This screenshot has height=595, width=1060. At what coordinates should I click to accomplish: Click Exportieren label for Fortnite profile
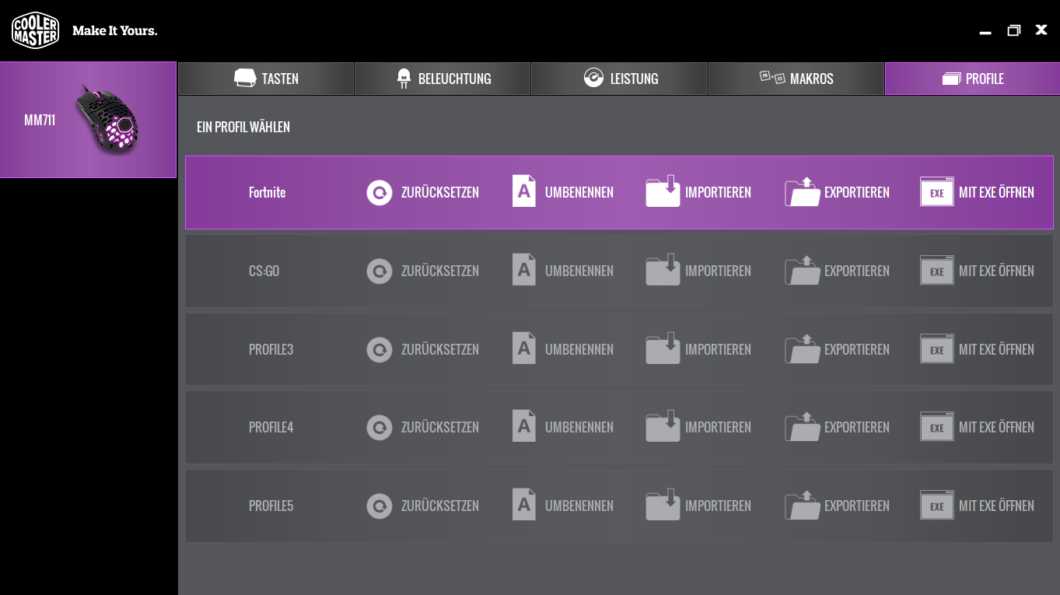(x=857, y=192)
